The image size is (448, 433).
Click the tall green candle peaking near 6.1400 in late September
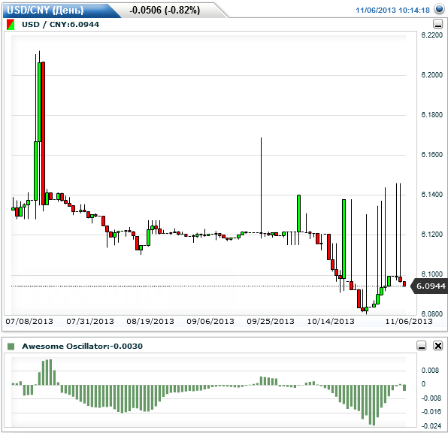click(299, 213)
